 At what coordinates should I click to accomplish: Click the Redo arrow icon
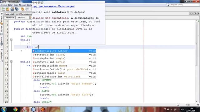(27, 9)
